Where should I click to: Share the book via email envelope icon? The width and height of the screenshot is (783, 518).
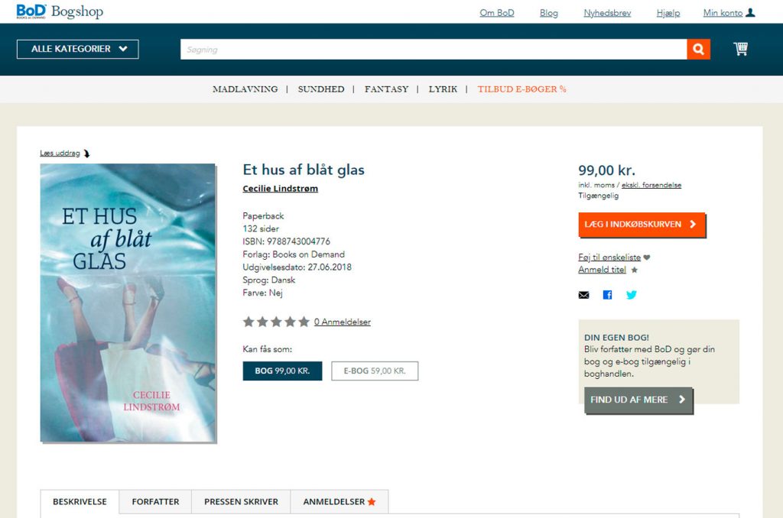583,295
